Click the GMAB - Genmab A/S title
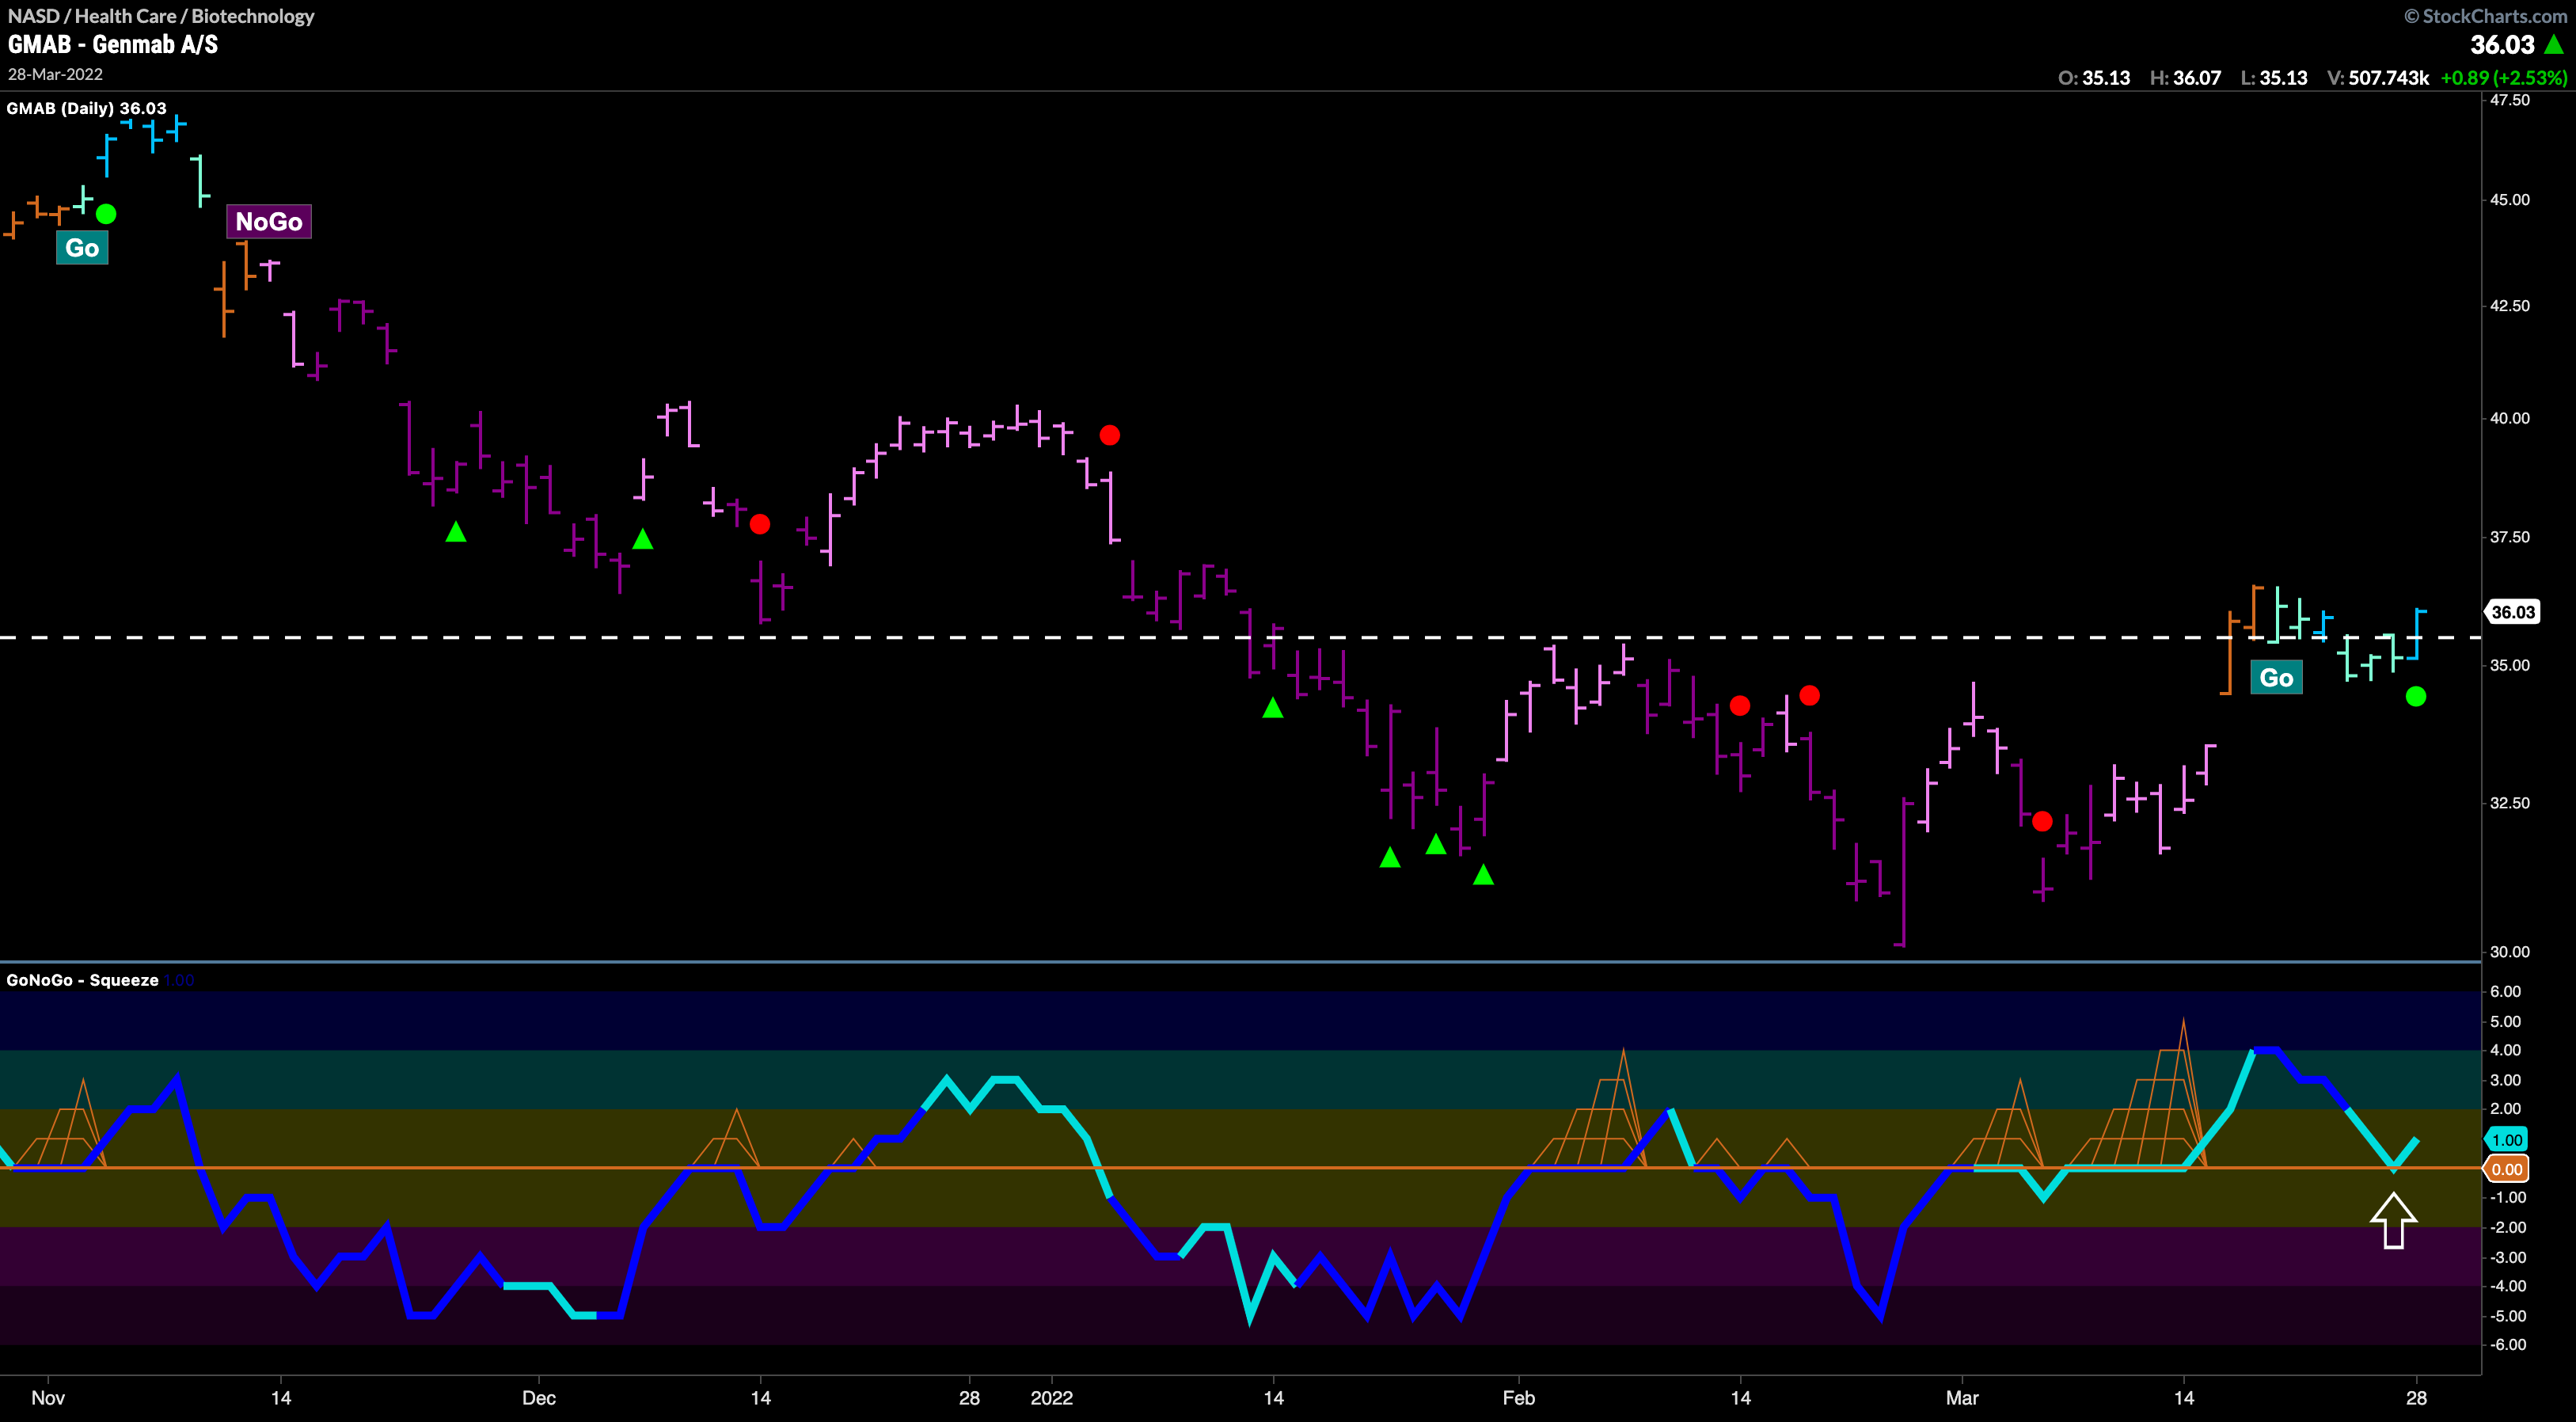 [113, 44]
